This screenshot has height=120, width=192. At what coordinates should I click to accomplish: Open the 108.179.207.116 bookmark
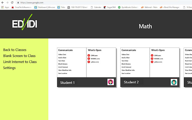[x=77, y=7]
